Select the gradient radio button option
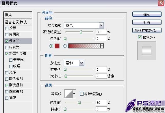The height and width of the screenshot is (113, 165). [65, 46]
